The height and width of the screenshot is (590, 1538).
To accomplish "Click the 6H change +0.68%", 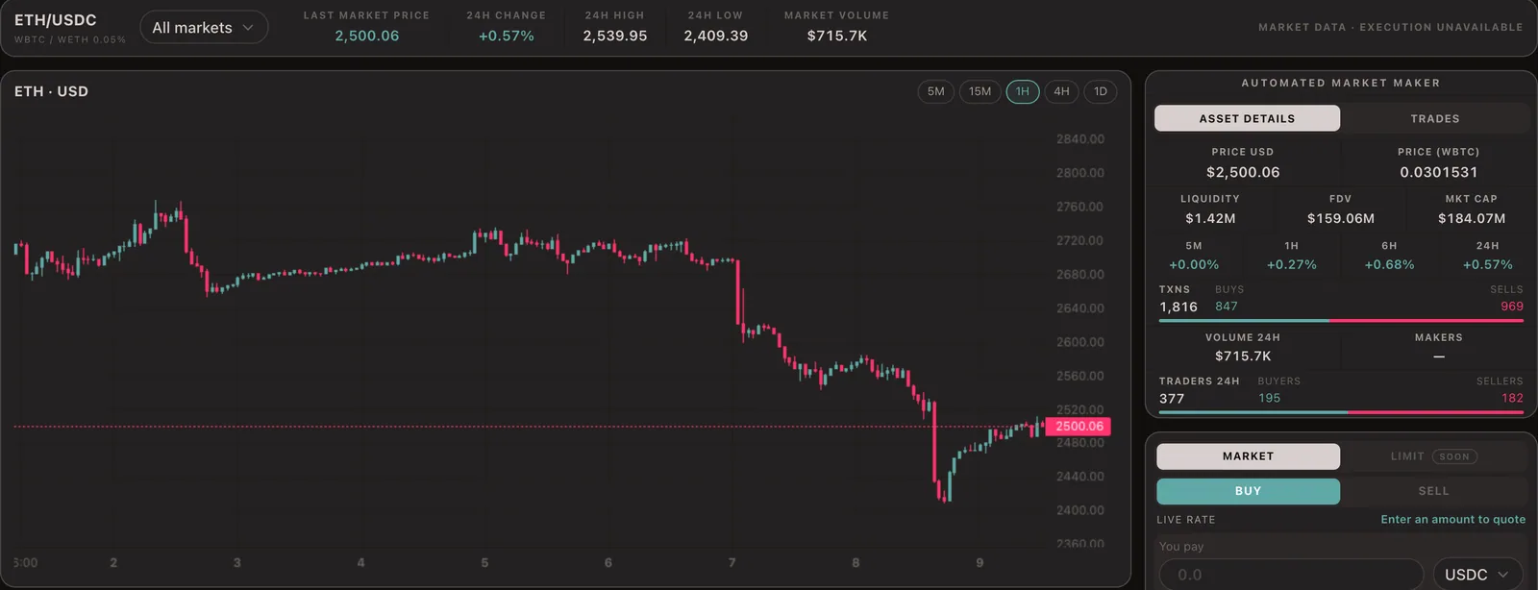I will point(1390,264).
